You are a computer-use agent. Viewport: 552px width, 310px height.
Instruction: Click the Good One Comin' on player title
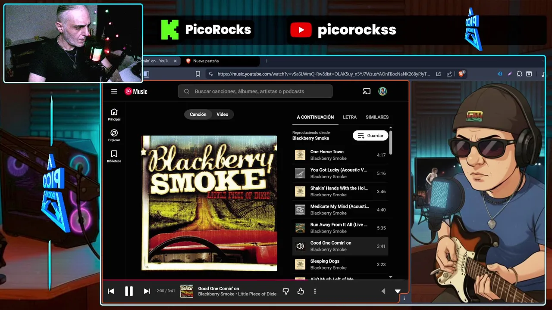point(219,288)
